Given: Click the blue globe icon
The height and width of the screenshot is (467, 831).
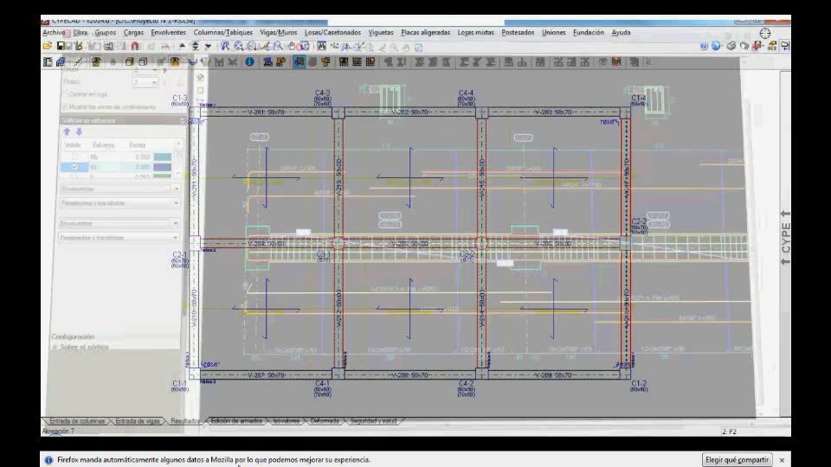Looking at the screenshot, I should 717,47.
